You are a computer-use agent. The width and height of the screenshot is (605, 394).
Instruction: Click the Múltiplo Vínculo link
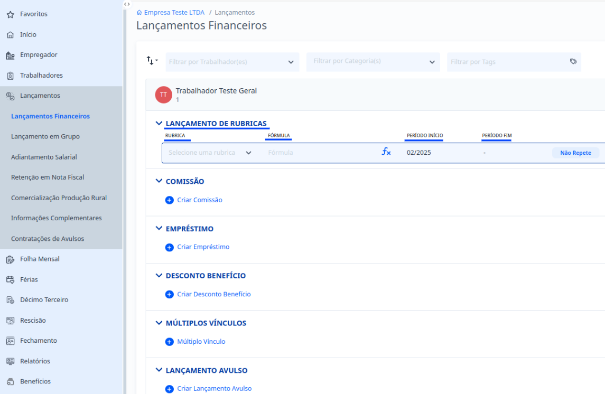click(201, 342)
